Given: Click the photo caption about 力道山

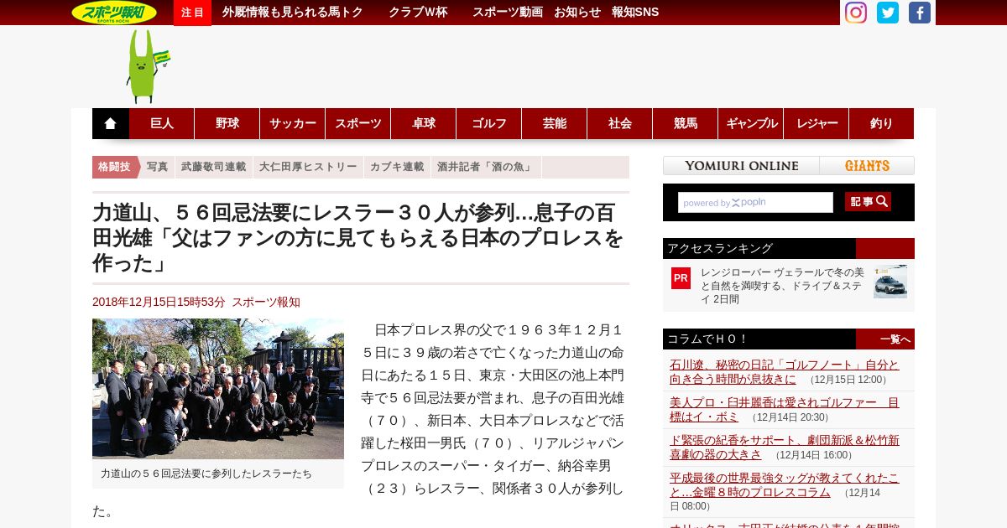Looking at the screenshot, I should click(206, 474).
